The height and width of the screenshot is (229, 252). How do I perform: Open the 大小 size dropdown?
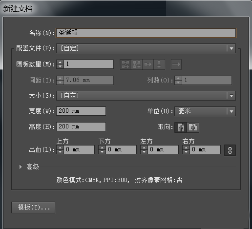click(x=146, y=96)
